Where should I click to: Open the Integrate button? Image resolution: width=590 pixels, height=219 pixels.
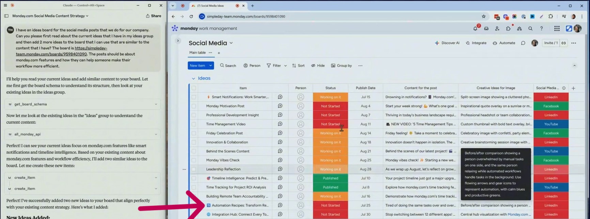(x=476, y=43)
